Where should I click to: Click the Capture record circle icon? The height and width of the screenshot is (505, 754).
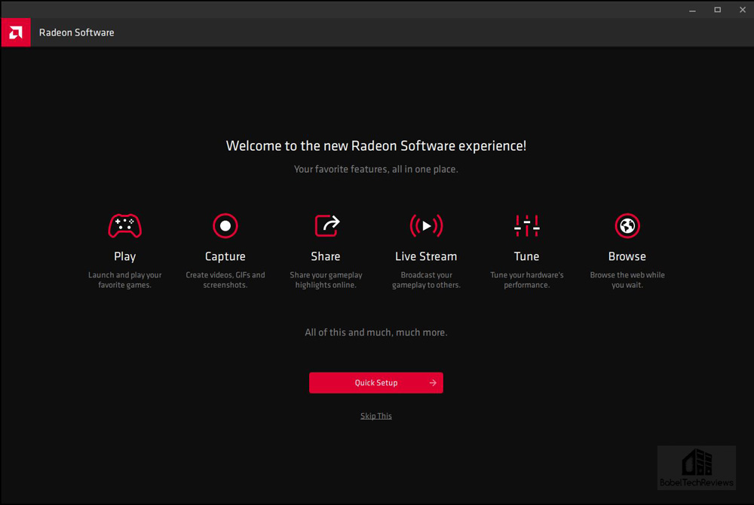(225, 226)
